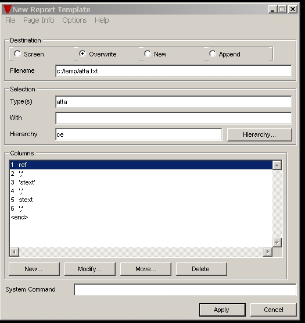The height and width of the screenshot is (323, 305).
Task: Select column 5 stext in list
Action: pos(141,200)
